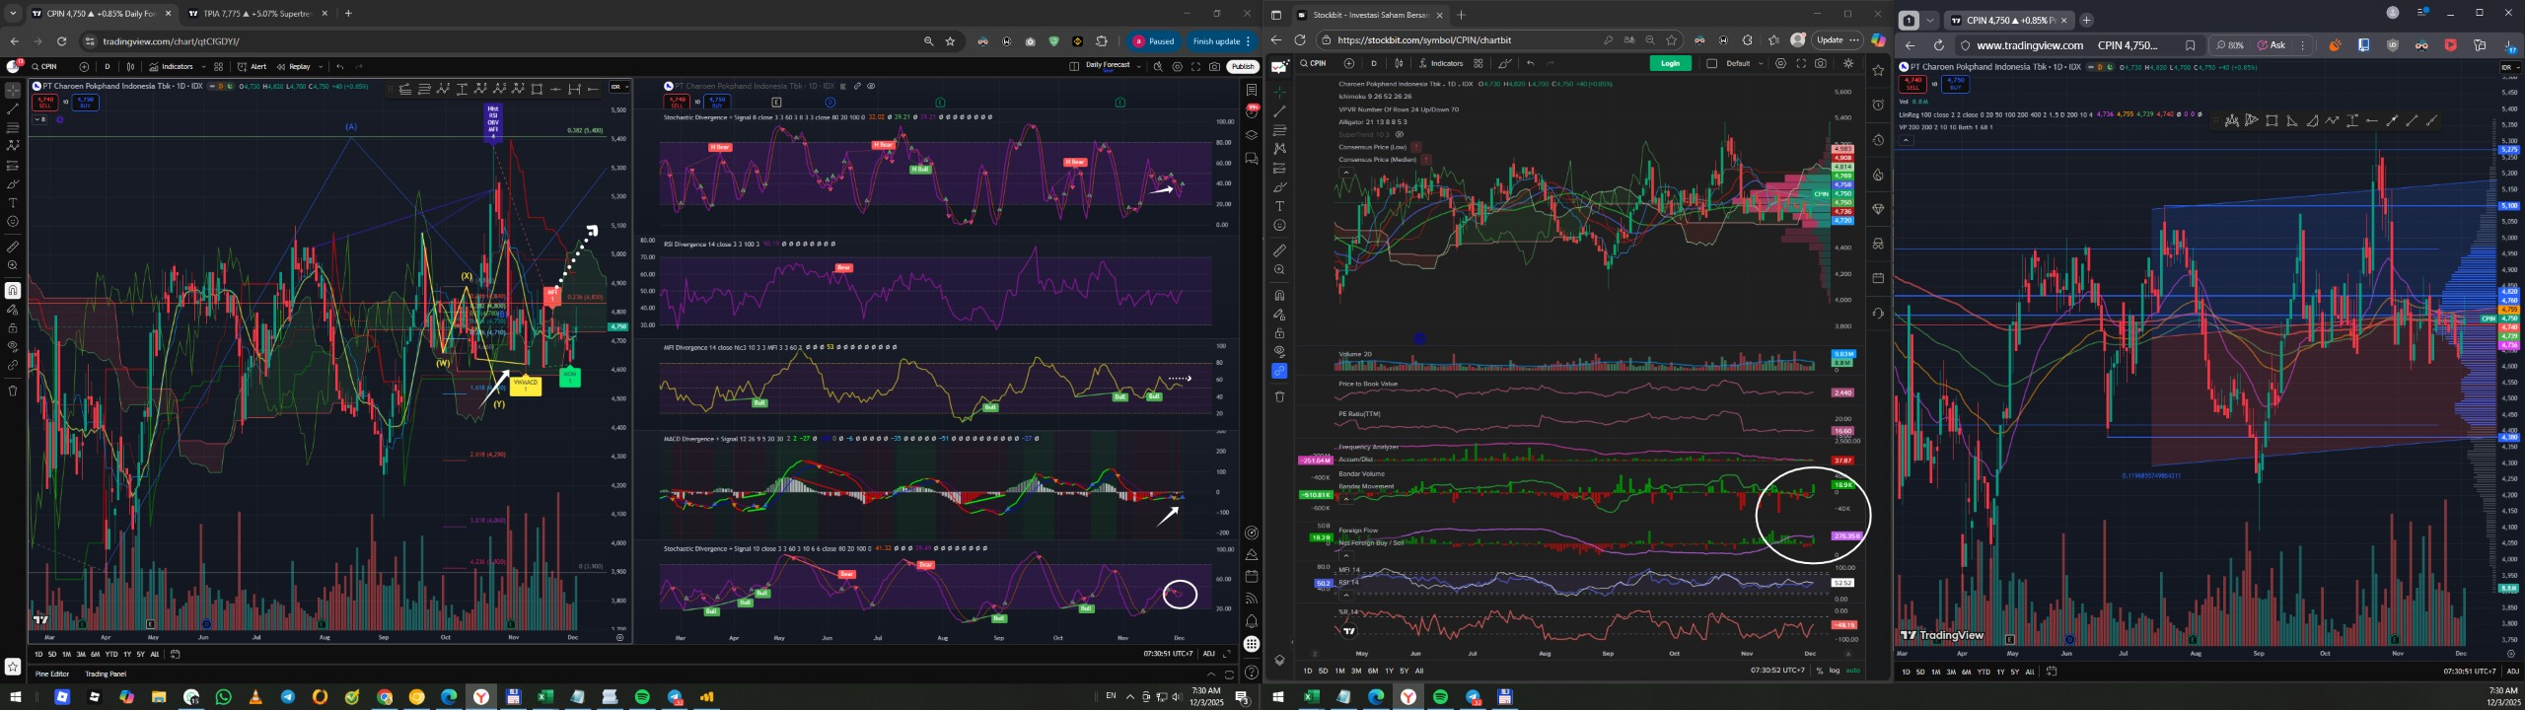Viewport: 2525px width, 710px height.
Task: Open Spotify from Windows taskbar, left monitor
Action: point(642,697)
